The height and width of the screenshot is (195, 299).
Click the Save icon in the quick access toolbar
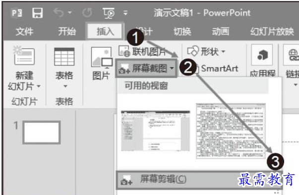click(37, 13)
